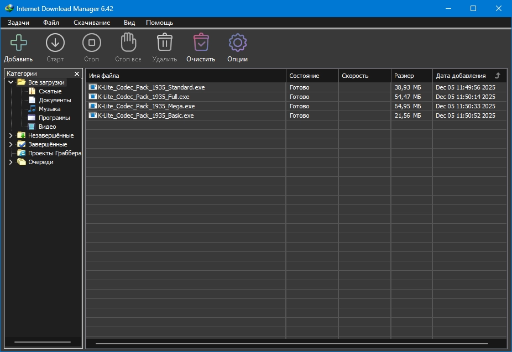
Task: Click the Удалить trash bin icon
Action: 164,43
